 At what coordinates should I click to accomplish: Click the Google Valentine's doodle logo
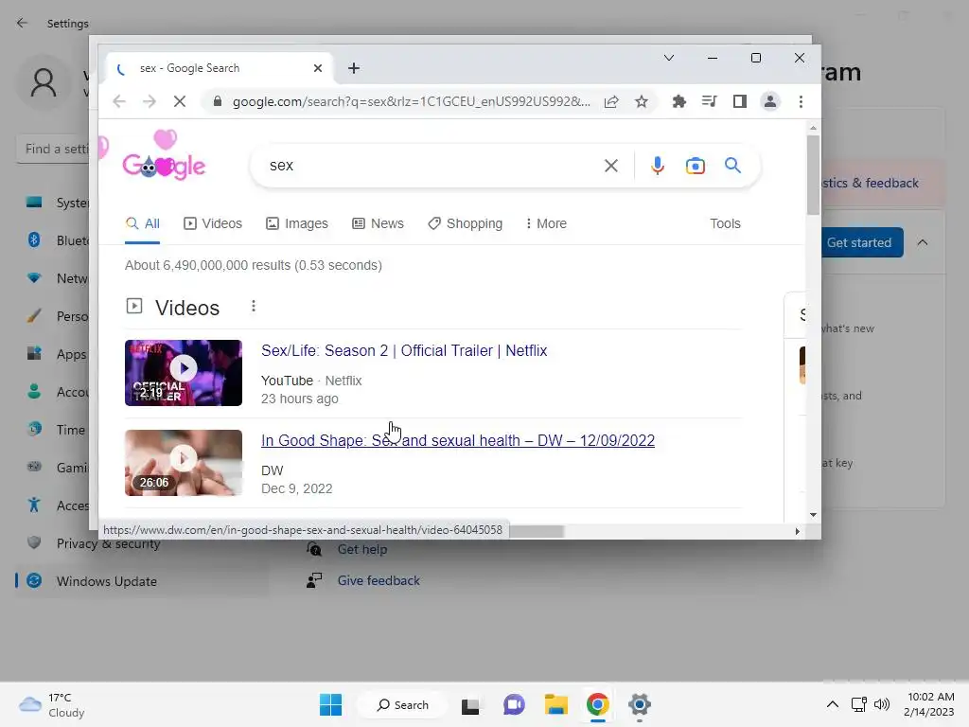165,158
